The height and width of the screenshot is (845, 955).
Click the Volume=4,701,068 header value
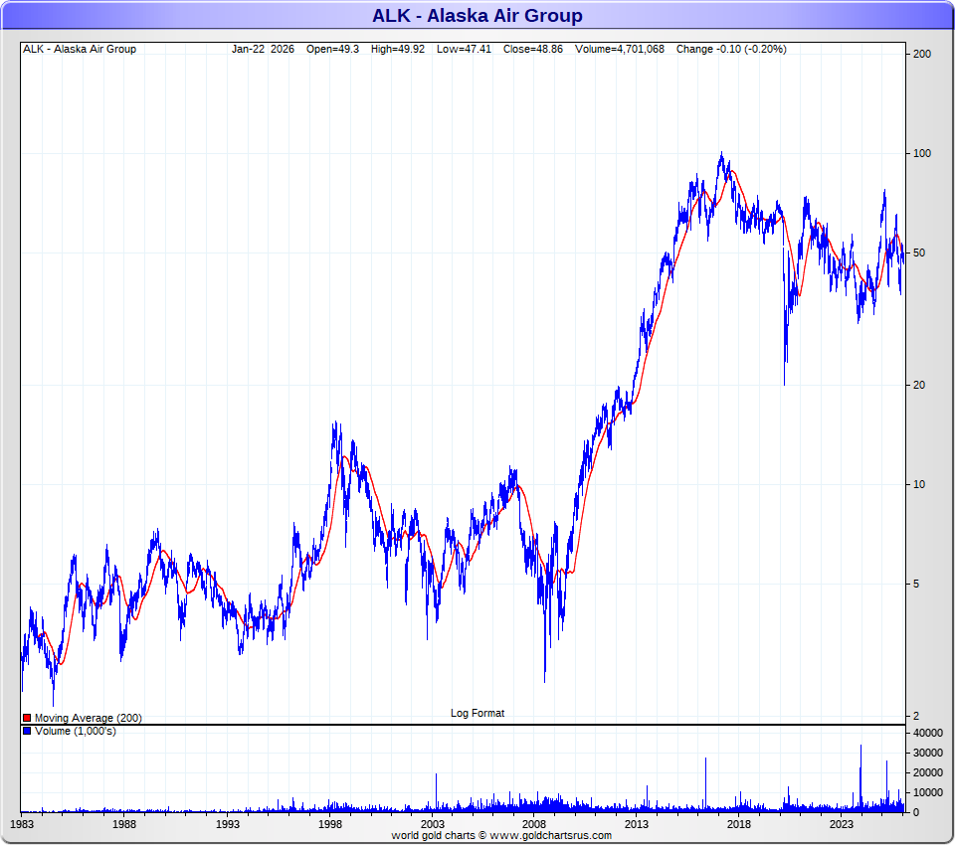click(620, 49)
